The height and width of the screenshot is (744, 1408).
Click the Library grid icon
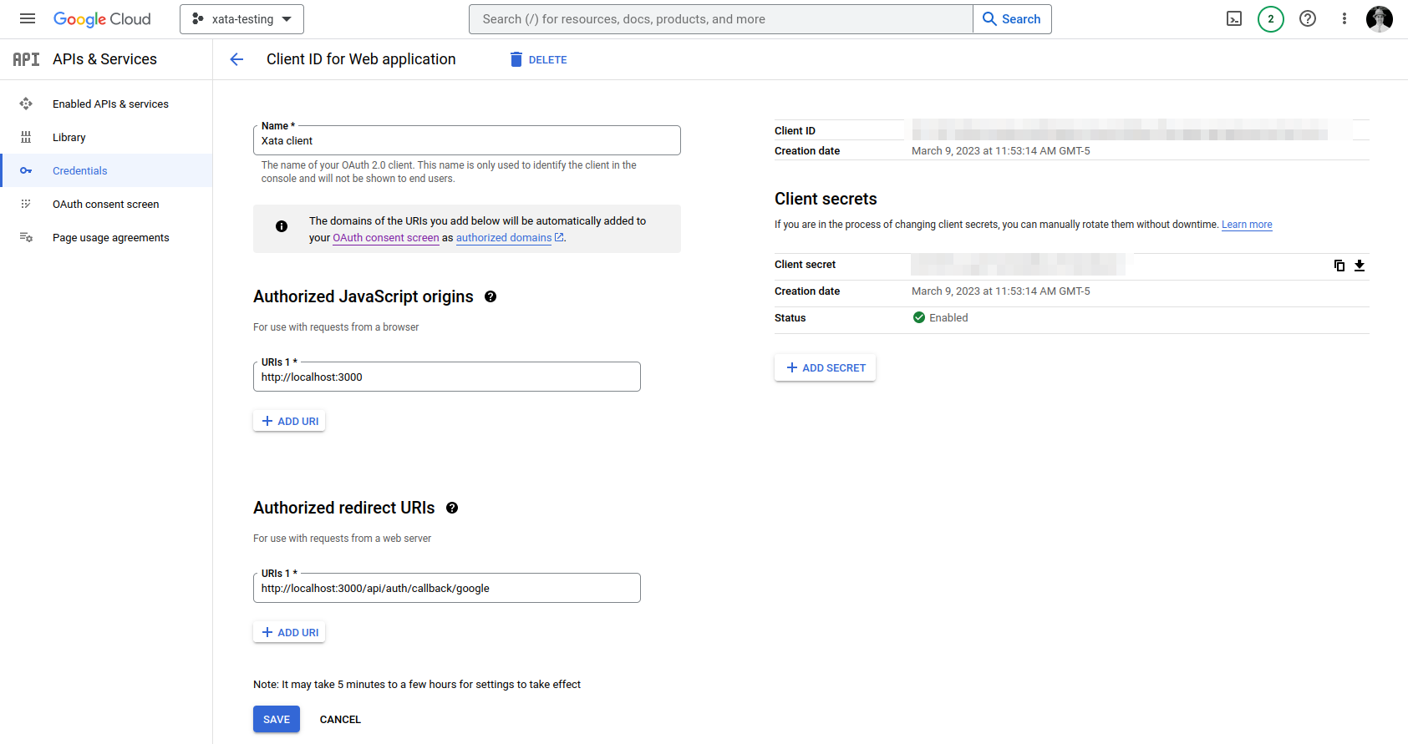coord(26,137)
